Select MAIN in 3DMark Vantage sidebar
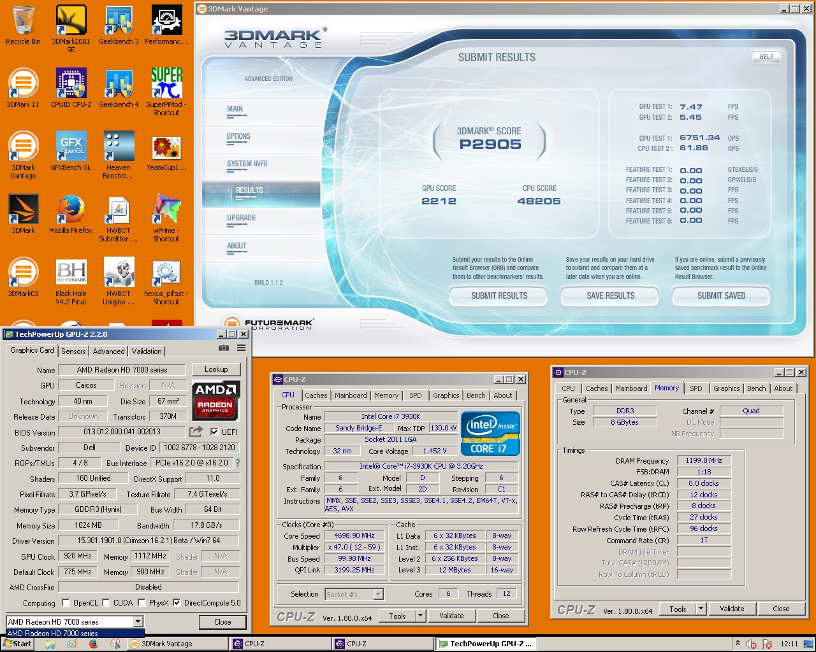The width and height of the screenshot is (816, 652). pos(235,109)
